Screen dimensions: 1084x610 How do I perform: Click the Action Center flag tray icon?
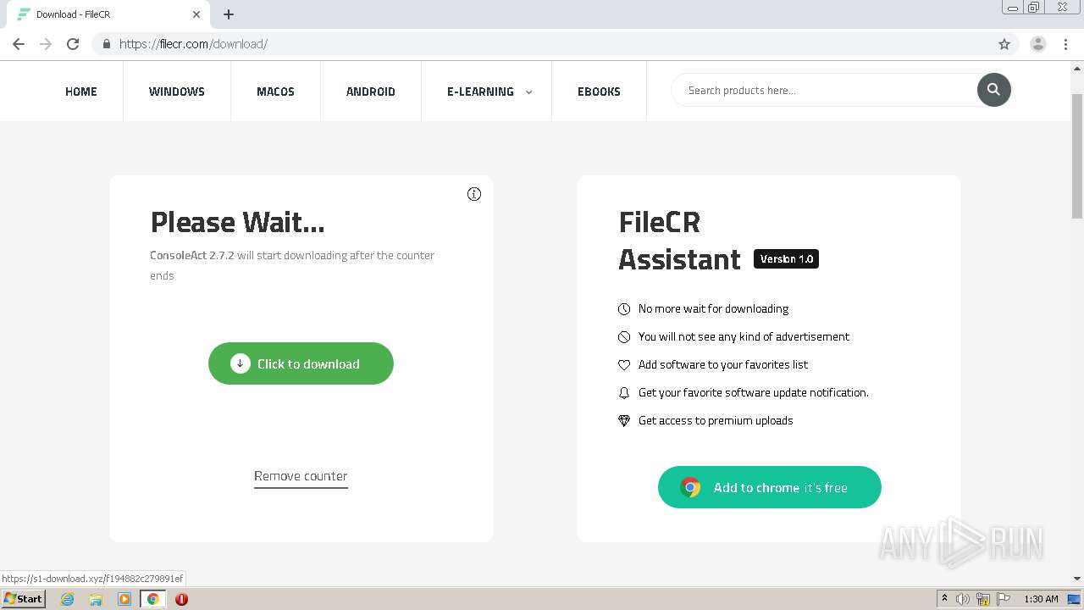(1004, 599)
